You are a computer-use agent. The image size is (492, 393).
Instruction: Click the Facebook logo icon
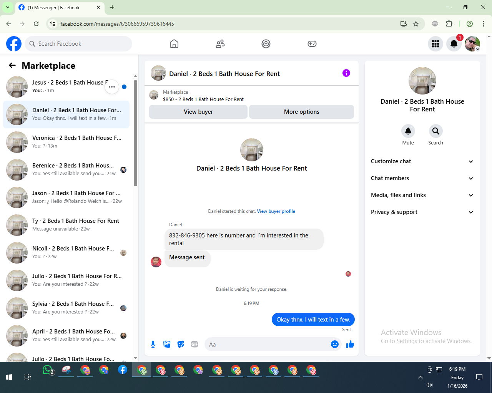tap(14, 44)
